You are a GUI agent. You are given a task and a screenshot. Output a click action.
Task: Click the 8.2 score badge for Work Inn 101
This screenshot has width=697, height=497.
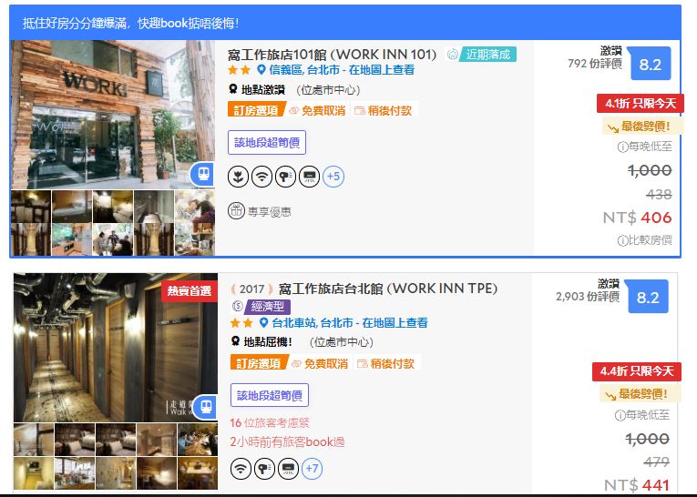tap(651, 64)
